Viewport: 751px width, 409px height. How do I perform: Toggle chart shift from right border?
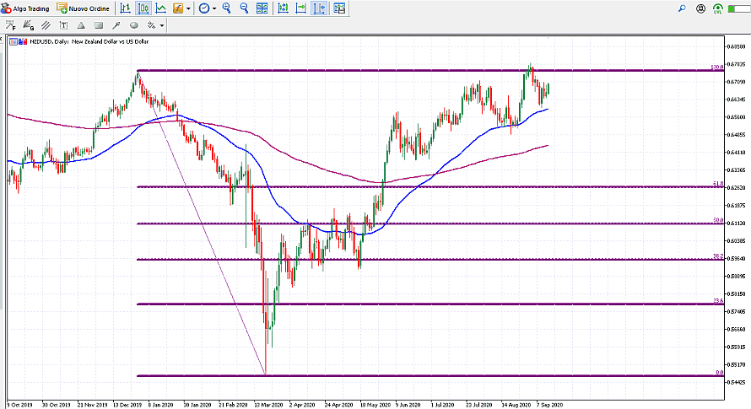[320, 8]
